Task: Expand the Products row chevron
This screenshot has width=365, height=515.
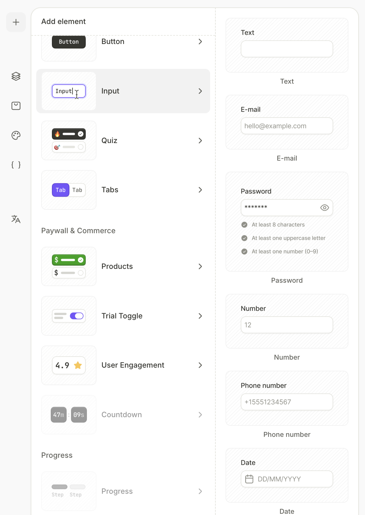Action: point(200,266)
